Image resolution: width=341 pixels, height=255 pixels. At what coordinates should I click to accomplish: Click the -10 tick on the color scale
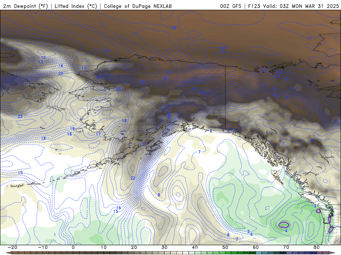(43, 247)
